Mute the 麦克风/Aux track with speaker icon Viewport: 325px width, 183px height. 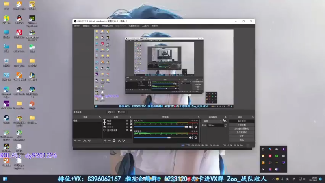(x=191, y=127)
